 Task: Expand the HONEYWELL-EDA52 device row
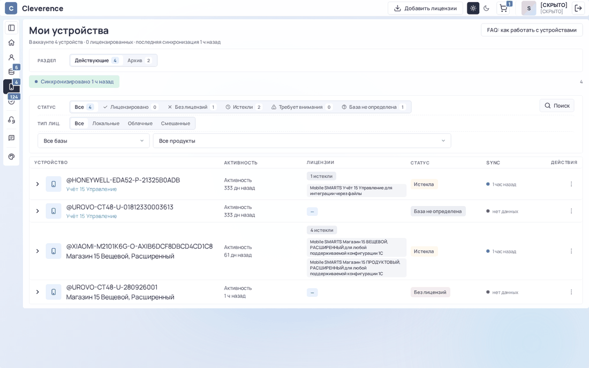coord(37,184)
